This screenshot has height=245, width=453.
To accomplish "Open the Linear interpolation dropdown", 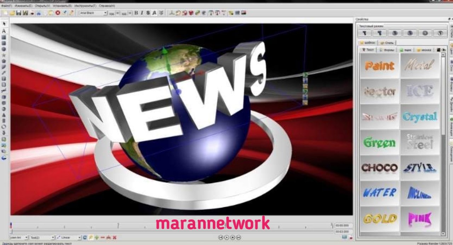I will pos(69,238).
